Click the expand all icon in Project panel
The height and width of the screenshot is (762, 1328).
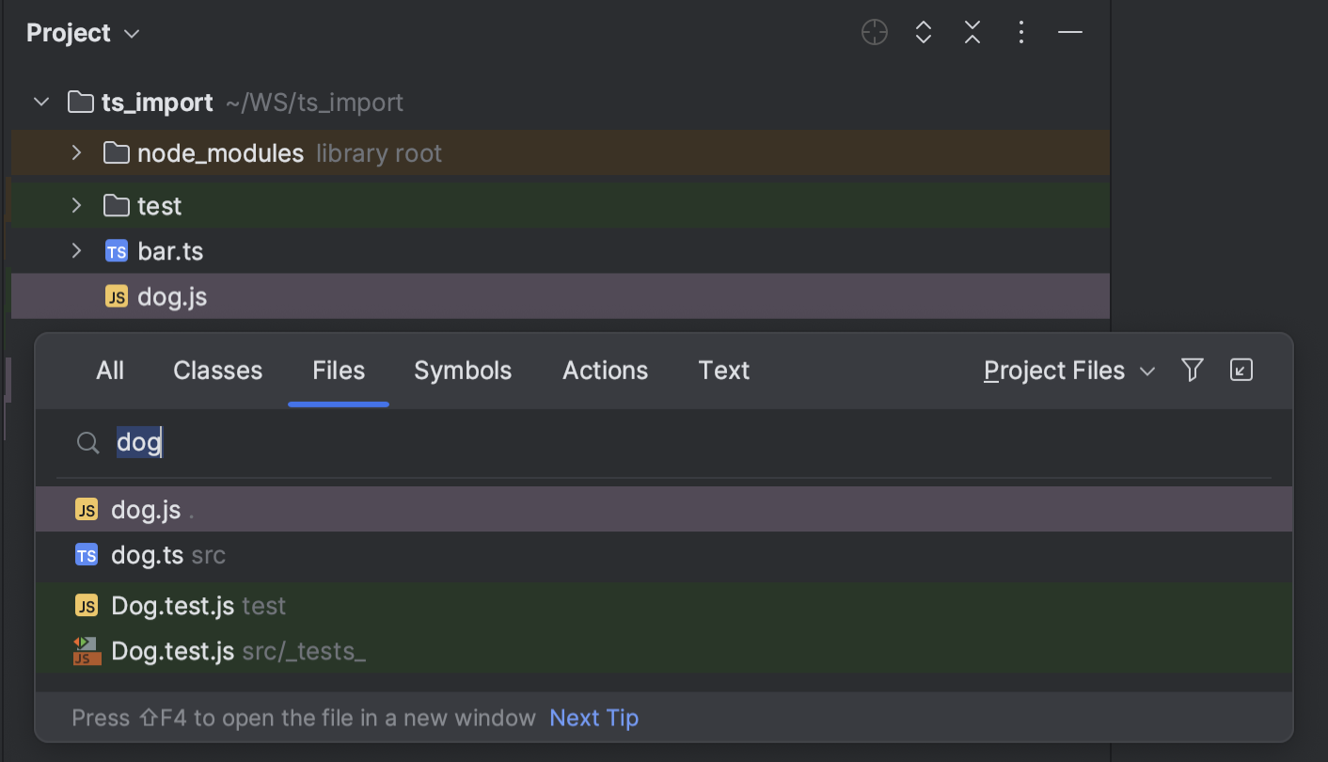pyautogui.click(x=923, y=31)
